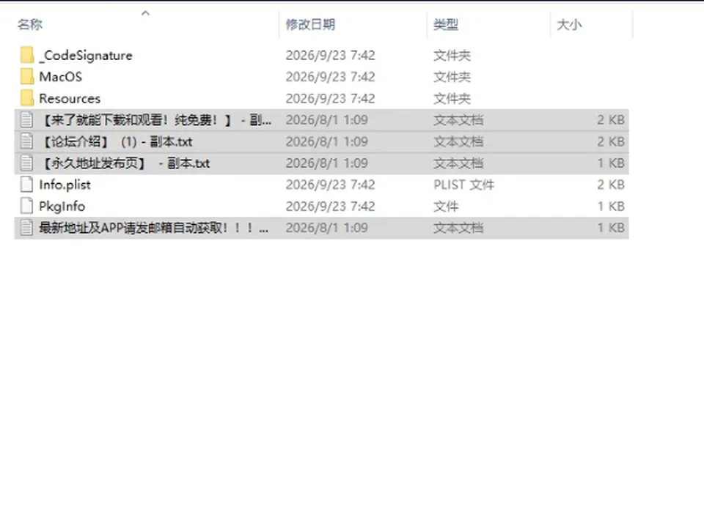
Task: Click the date of 【来了就能下载和观看】 row
Action: (326, 119)
